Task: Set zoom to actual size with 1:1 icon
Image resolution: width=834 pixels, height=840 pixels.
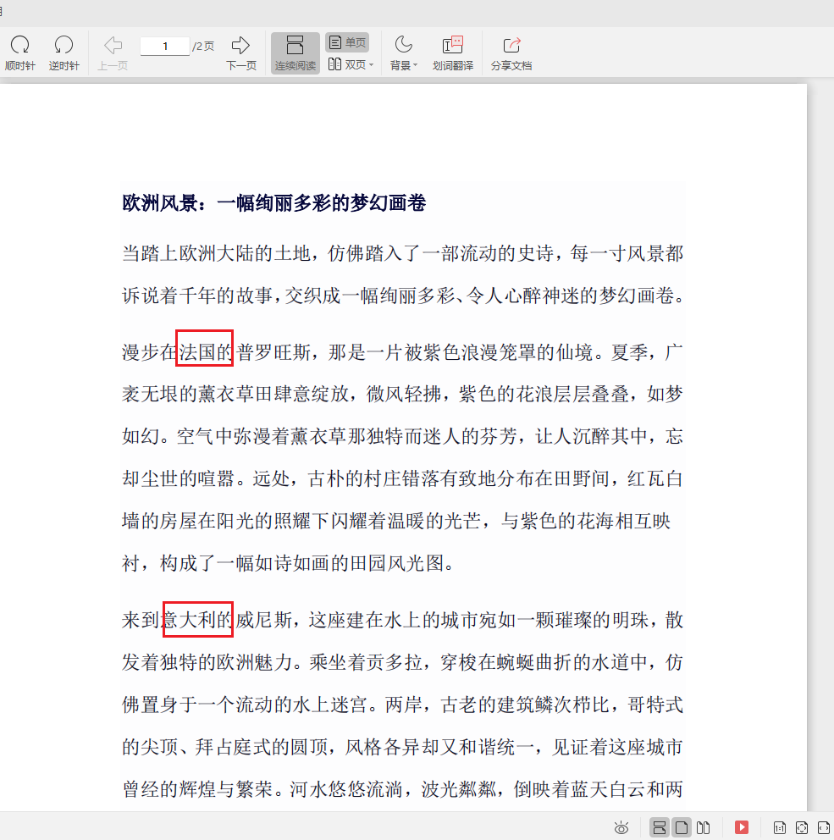Action: click(x=780, y=827)
